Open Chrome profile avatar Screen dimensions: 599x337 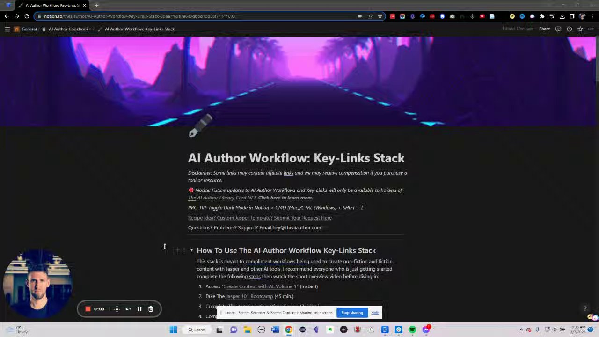point(582,16)
